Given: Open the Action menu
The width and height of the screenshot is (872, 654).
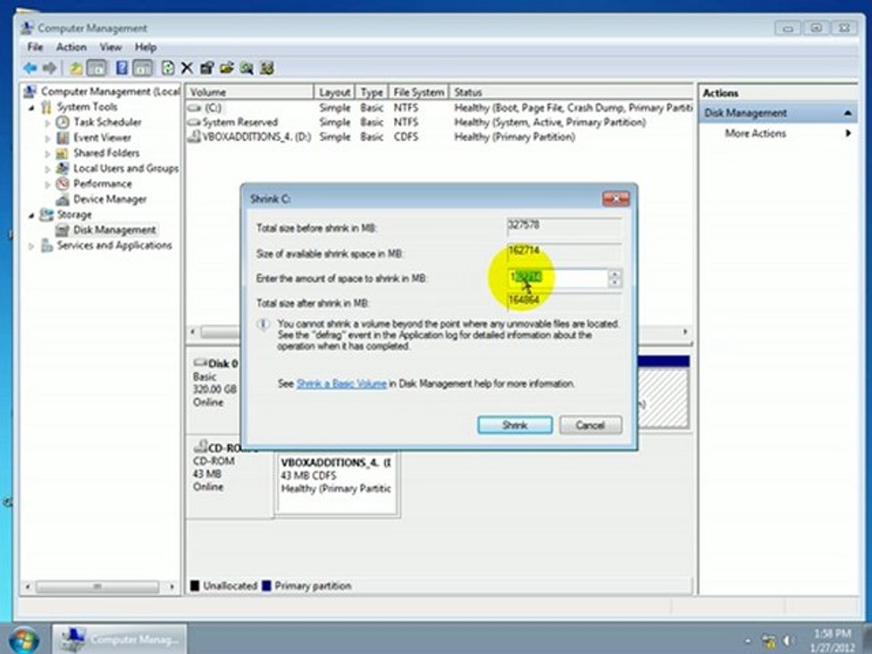Looking at the screenshot, I should click(71, 47).
